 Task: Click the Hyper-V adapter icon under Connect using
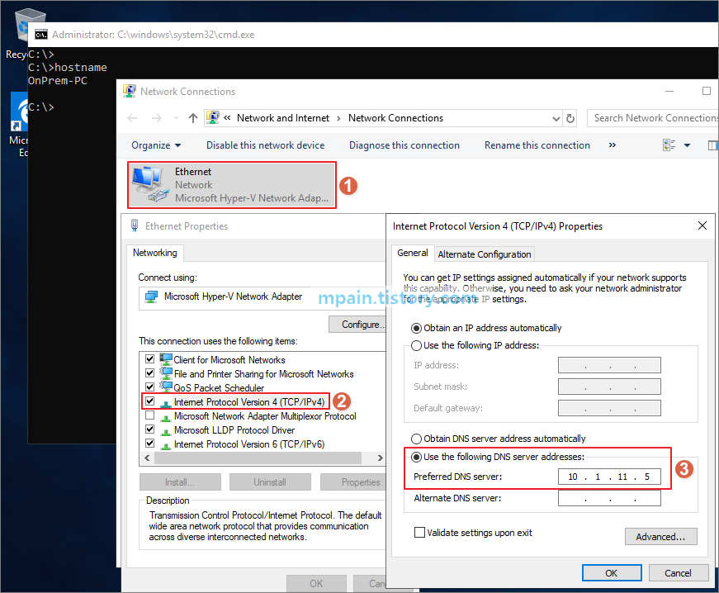click(x=151, y=296)
